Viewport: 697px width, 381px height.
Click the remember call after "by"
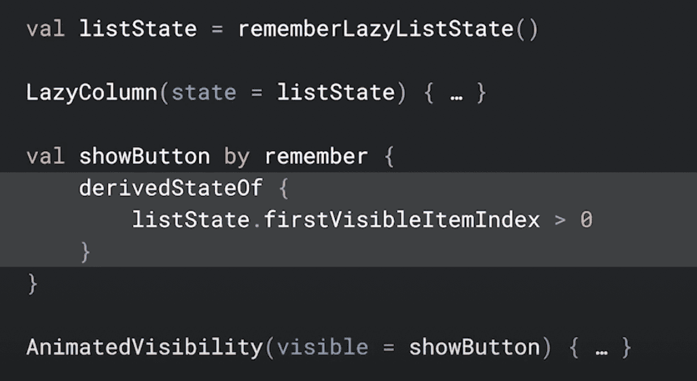(316, 157)
